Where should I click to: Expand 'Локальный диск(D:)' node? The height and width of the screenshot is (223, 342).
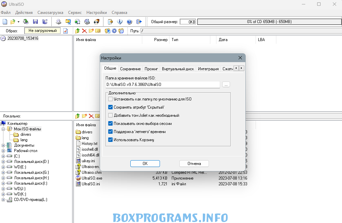coord(3,162)
